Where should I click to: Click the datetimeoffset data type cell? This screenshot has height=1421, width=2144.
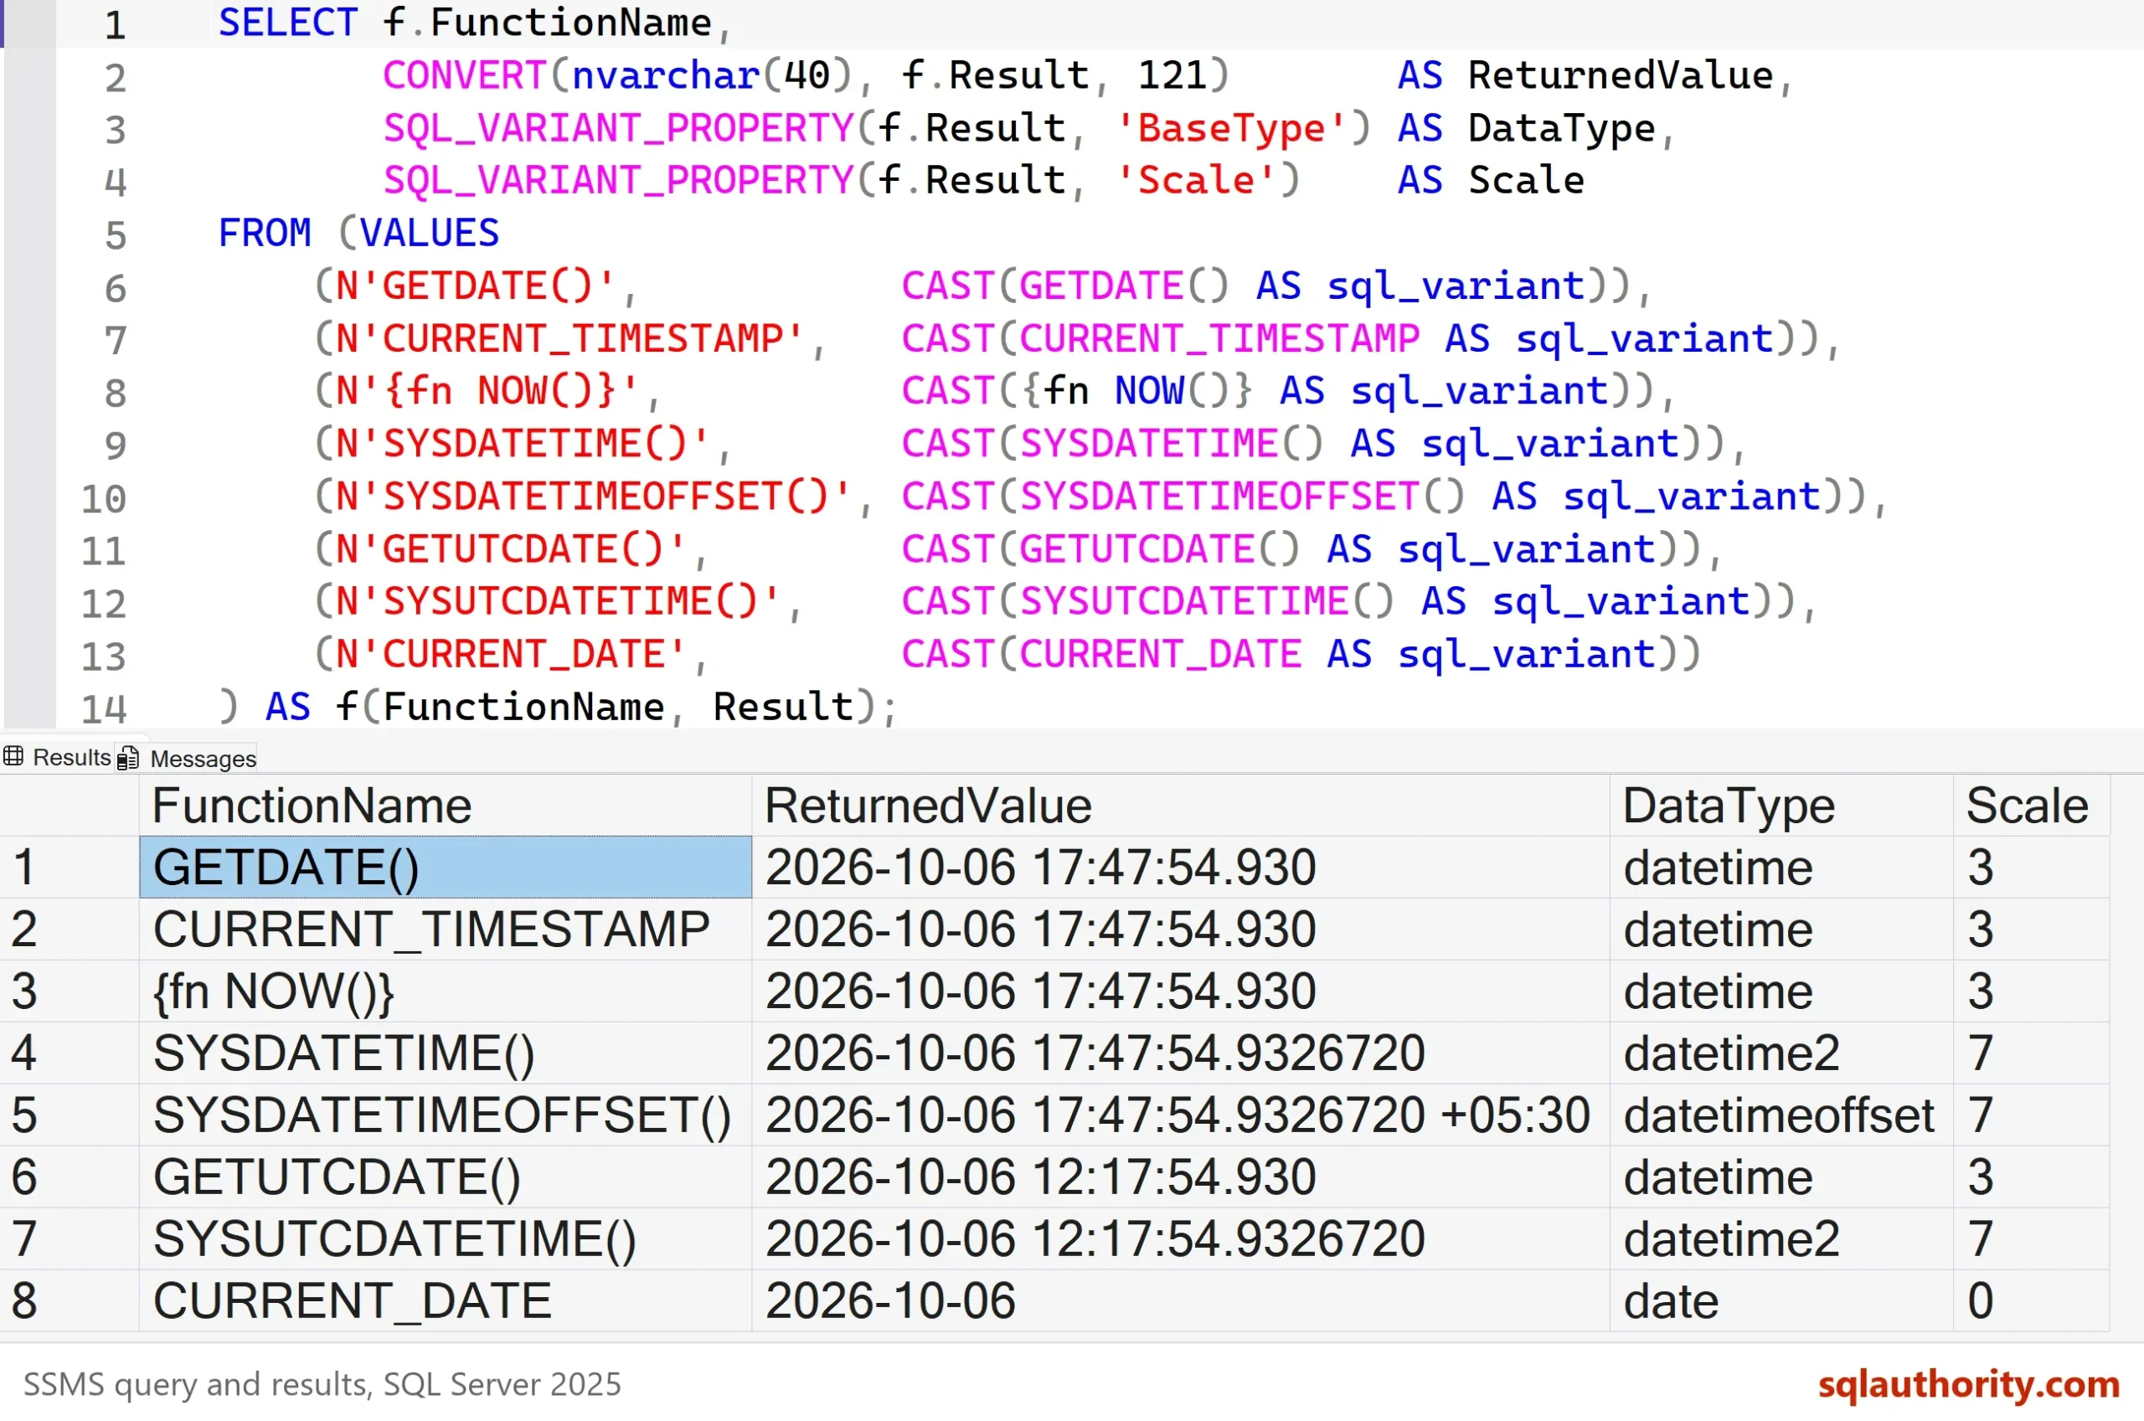[1781, 1115]
